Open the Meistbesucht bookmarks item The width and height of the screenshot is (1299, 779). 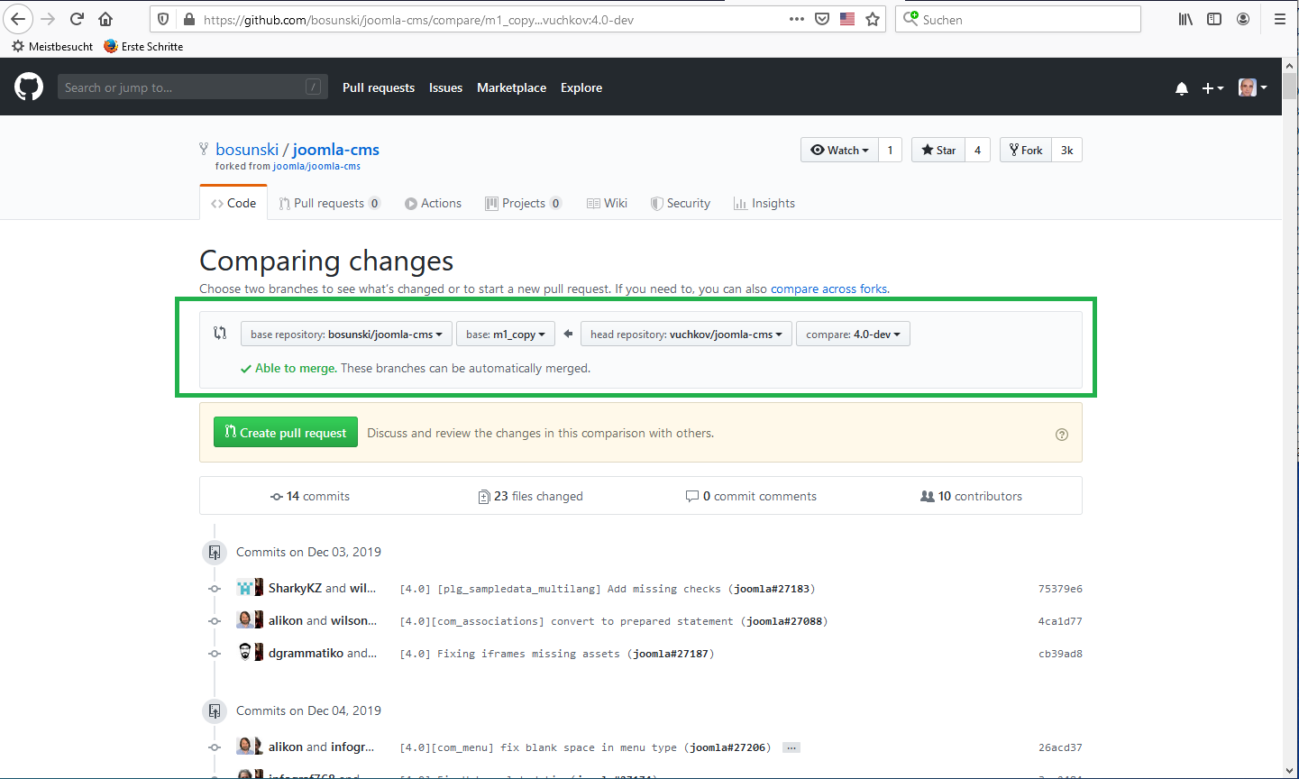[x=52, y=46]
